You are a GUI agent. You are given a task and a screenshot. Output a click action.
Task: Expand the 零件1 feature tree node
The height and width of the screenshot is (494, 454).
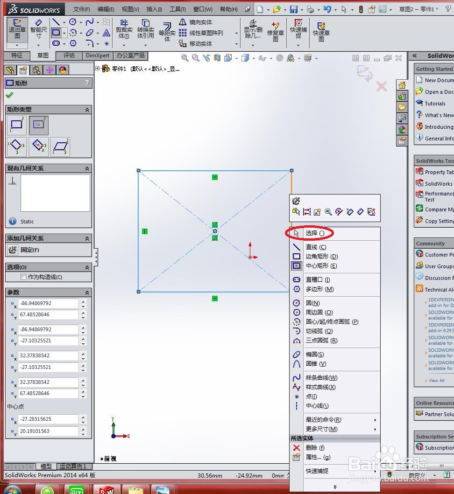click(98, 69)
